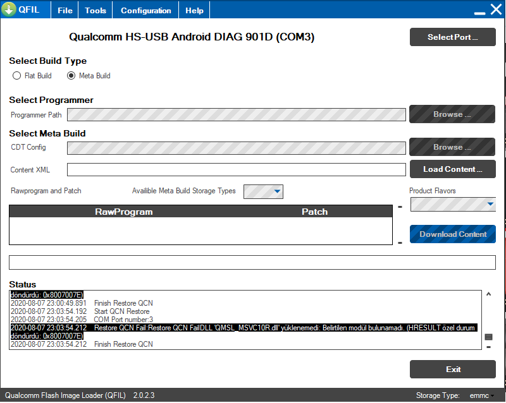Click the QFIL green download logo icon
Image resolution: width=506 pixels, height=403 pixels.
click(x=9, y=9)
